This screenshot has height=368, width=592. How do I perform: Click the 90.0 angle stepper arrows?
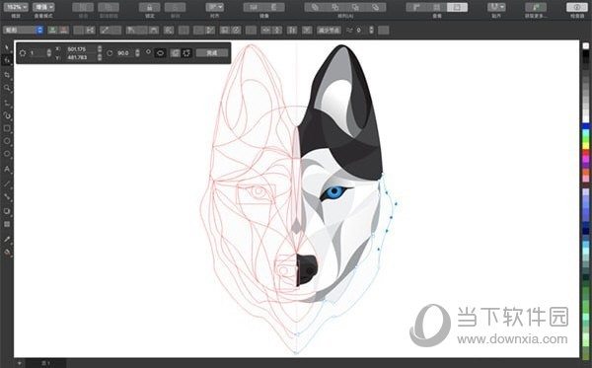click(137, 53)
